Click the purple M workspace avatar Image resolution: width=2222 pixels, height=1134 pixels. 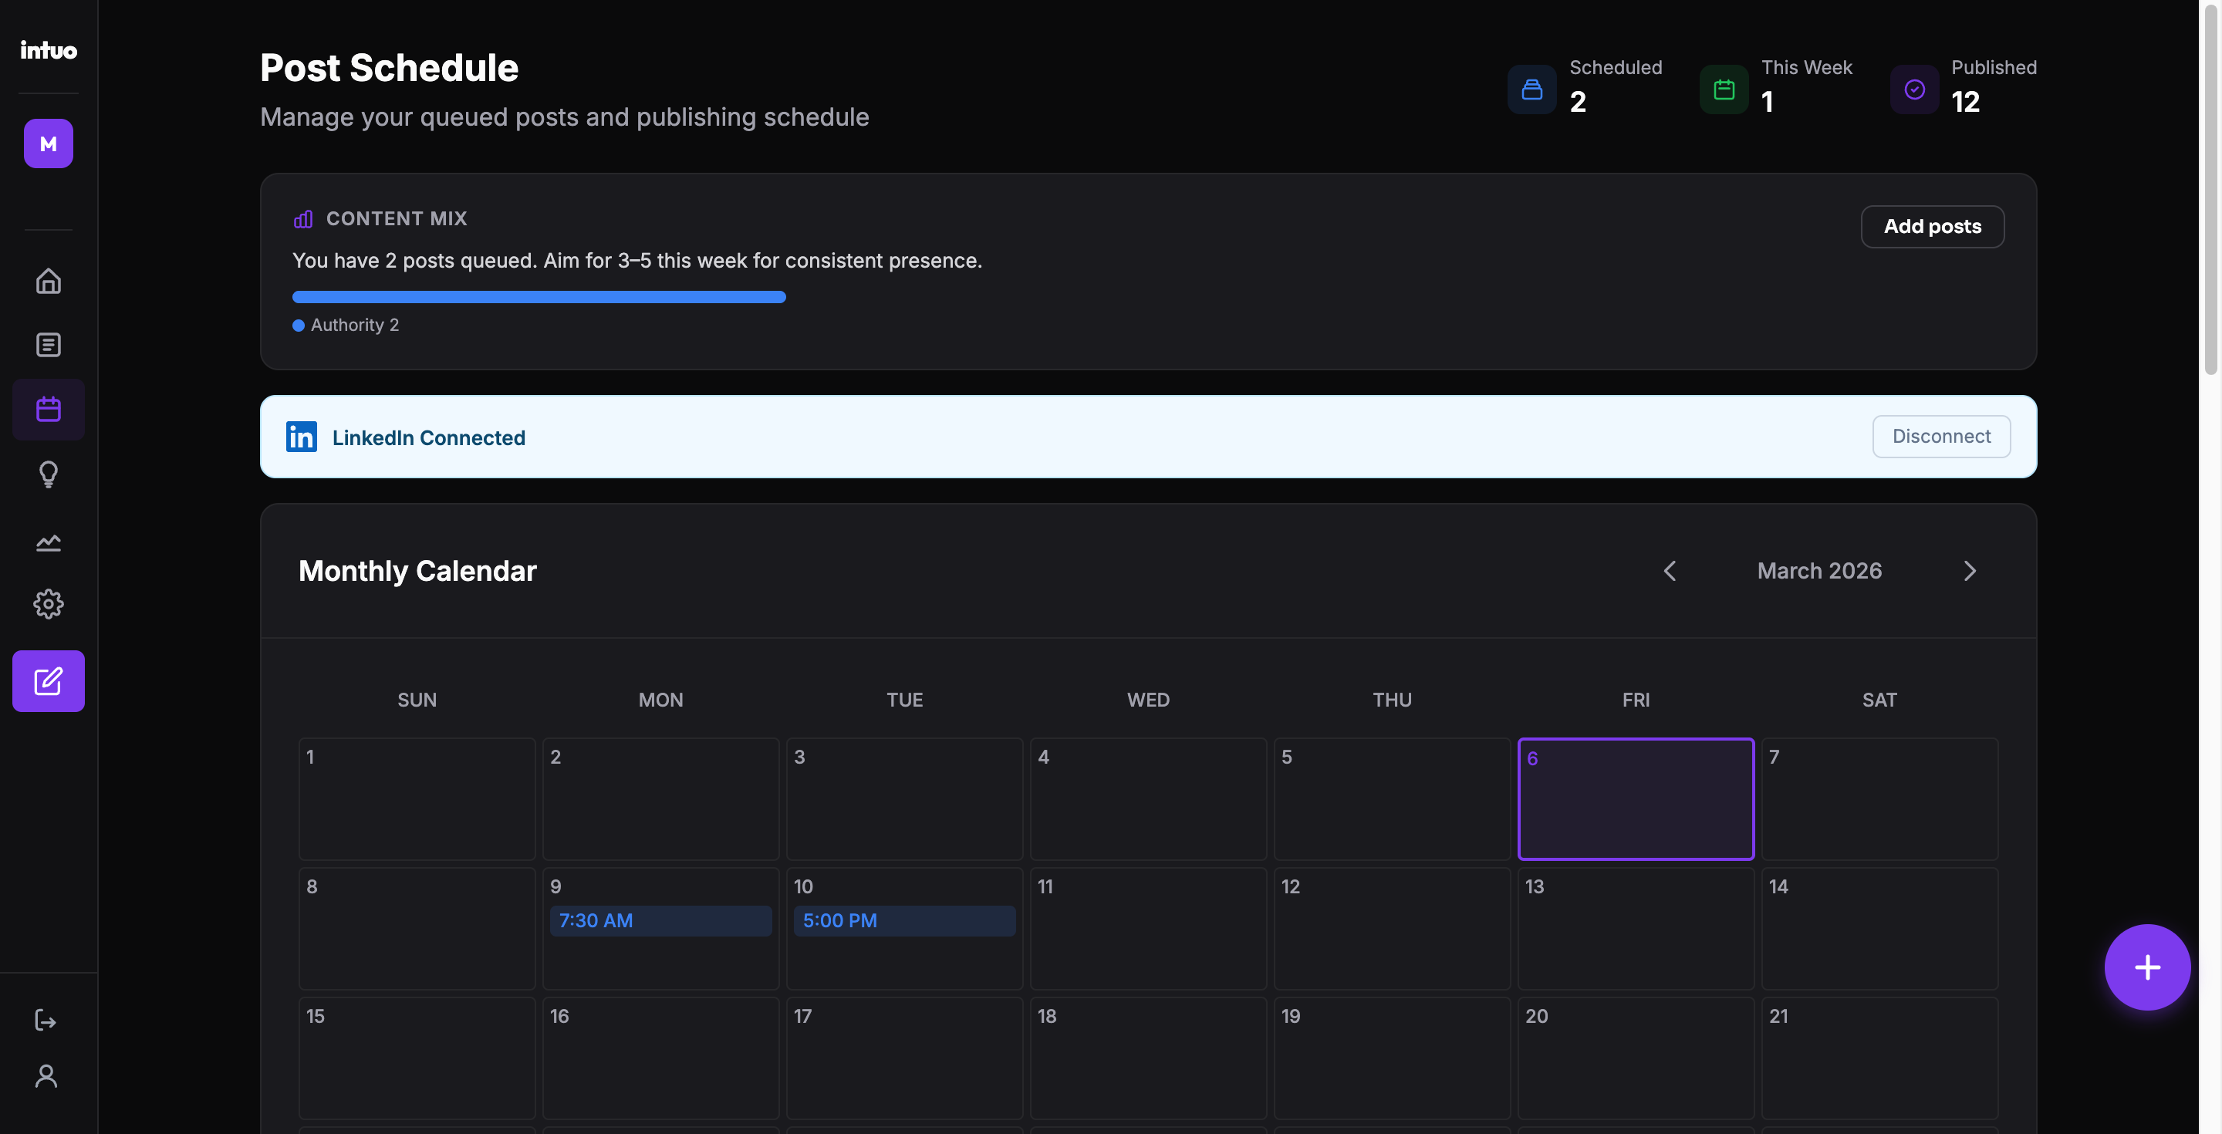pos(47,143)
